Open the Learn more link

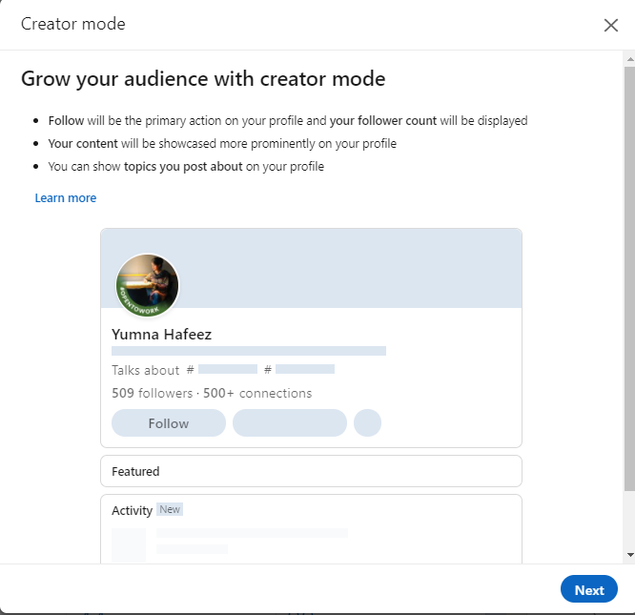coord(66,198)
